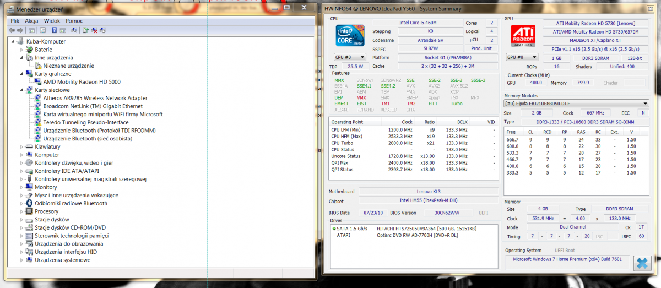Click the Uninstall device red-X toolbar icon
Image resolution: width=661 pixels, height=288 pixels.
[x=94, y=30]
